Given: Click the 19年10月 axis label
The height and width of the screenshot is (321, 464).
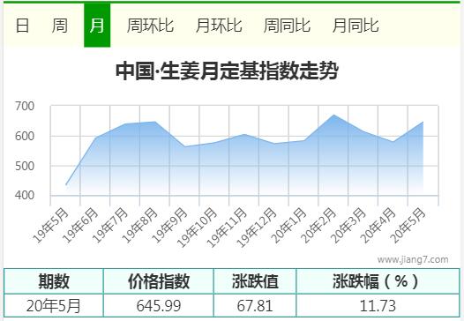Looking at the screenshot, I should pyautogui.click(x=197, y=228).
